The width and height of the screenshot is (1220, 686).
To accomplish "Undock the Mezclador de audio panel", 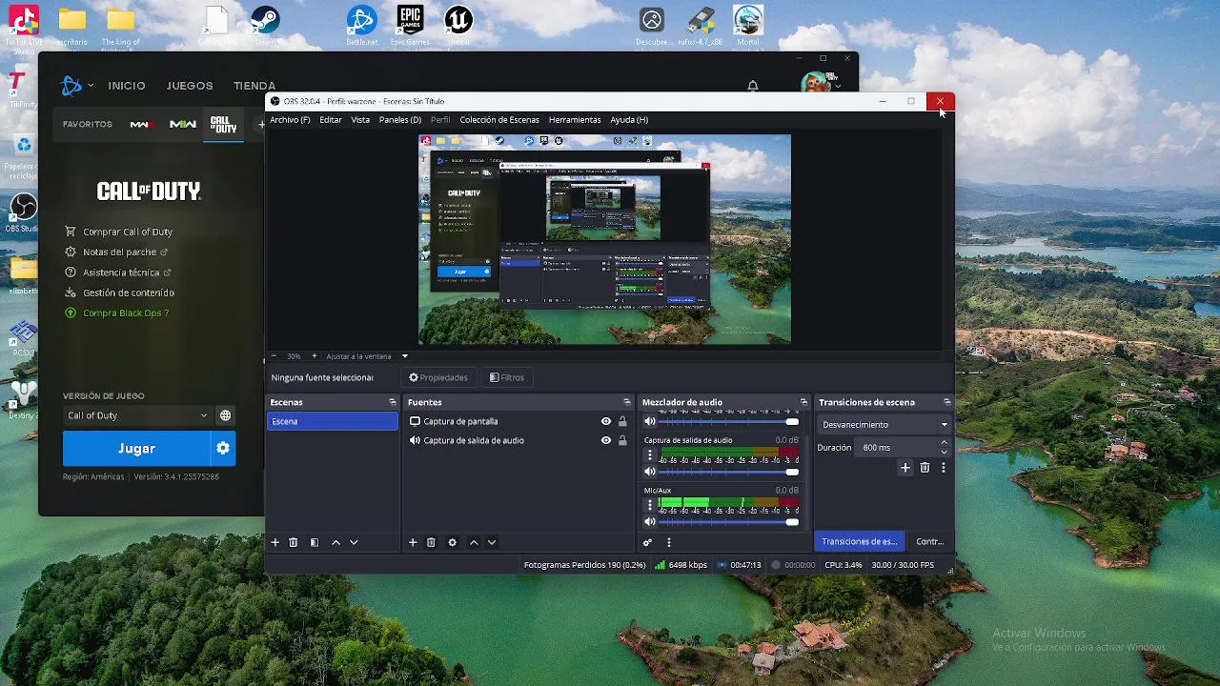I will tap(803, 402).
